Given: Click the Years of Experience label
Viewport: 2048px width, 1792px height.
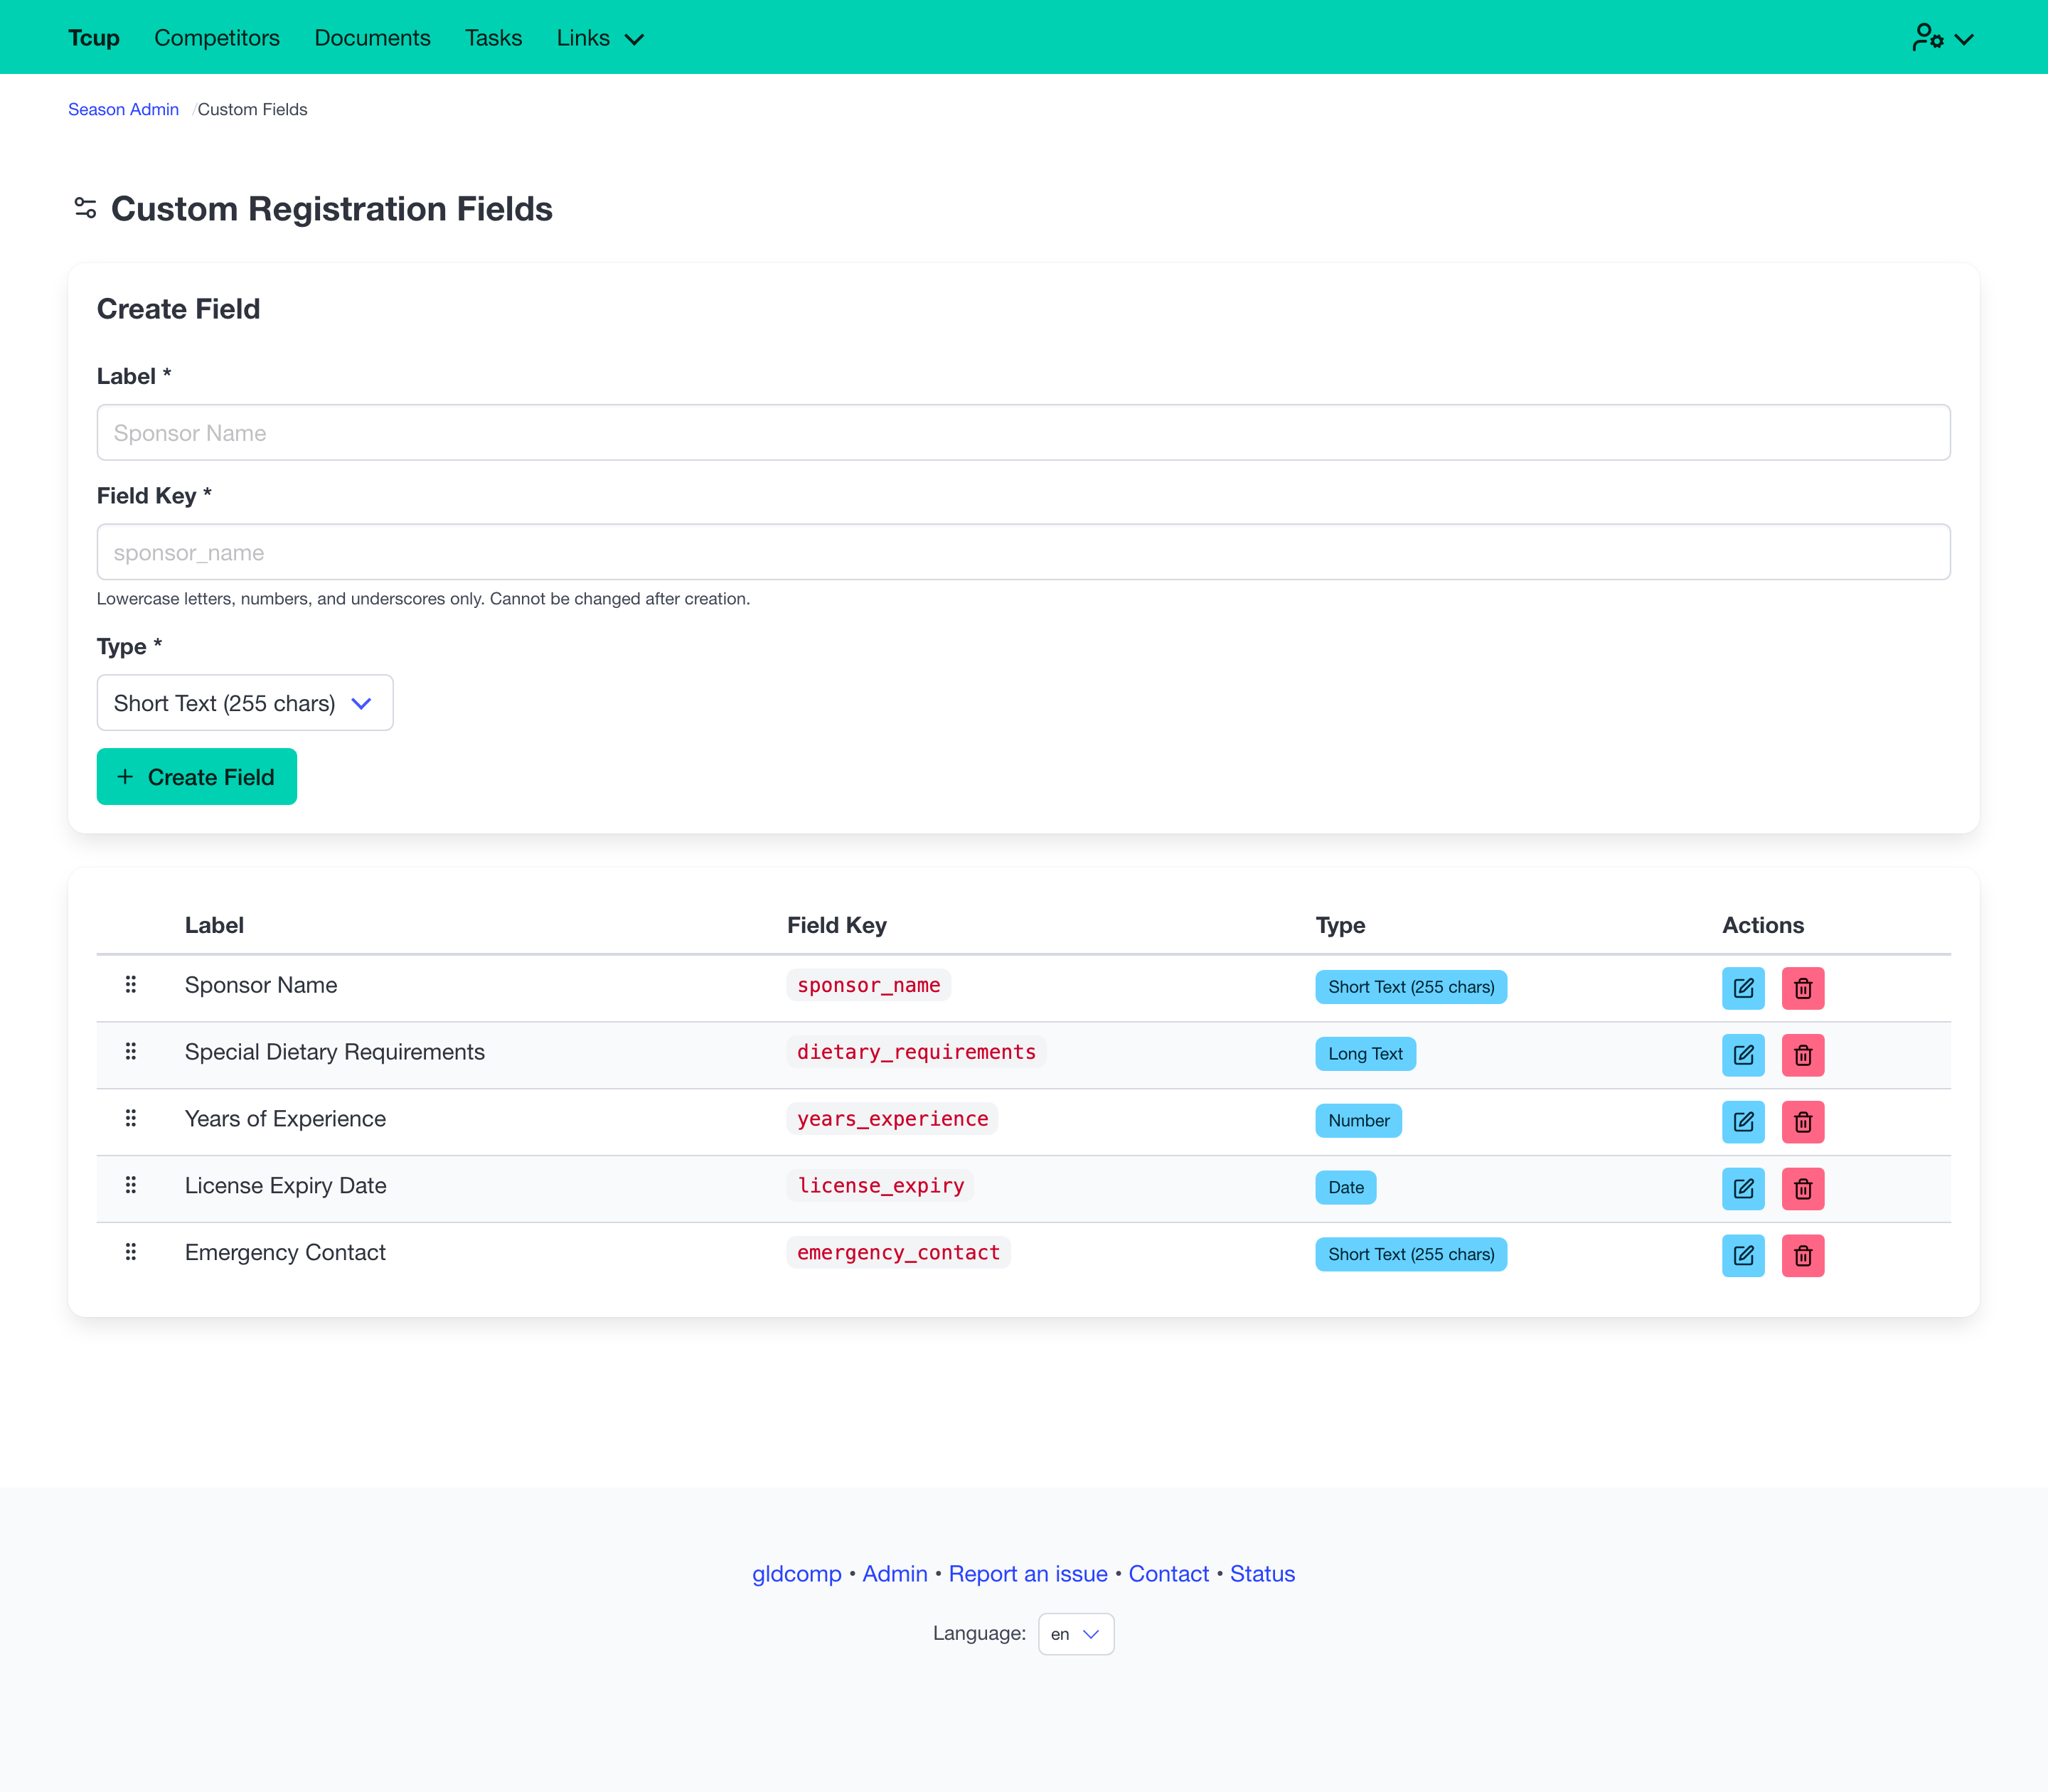Looking at the screenshot, I should tap(285, 1119).
